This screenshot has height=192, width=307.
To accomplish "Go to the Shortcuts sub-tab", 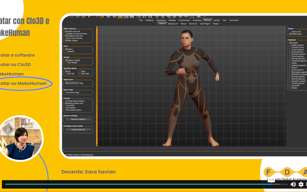I will pyautogui.click(x=193, y=23).
